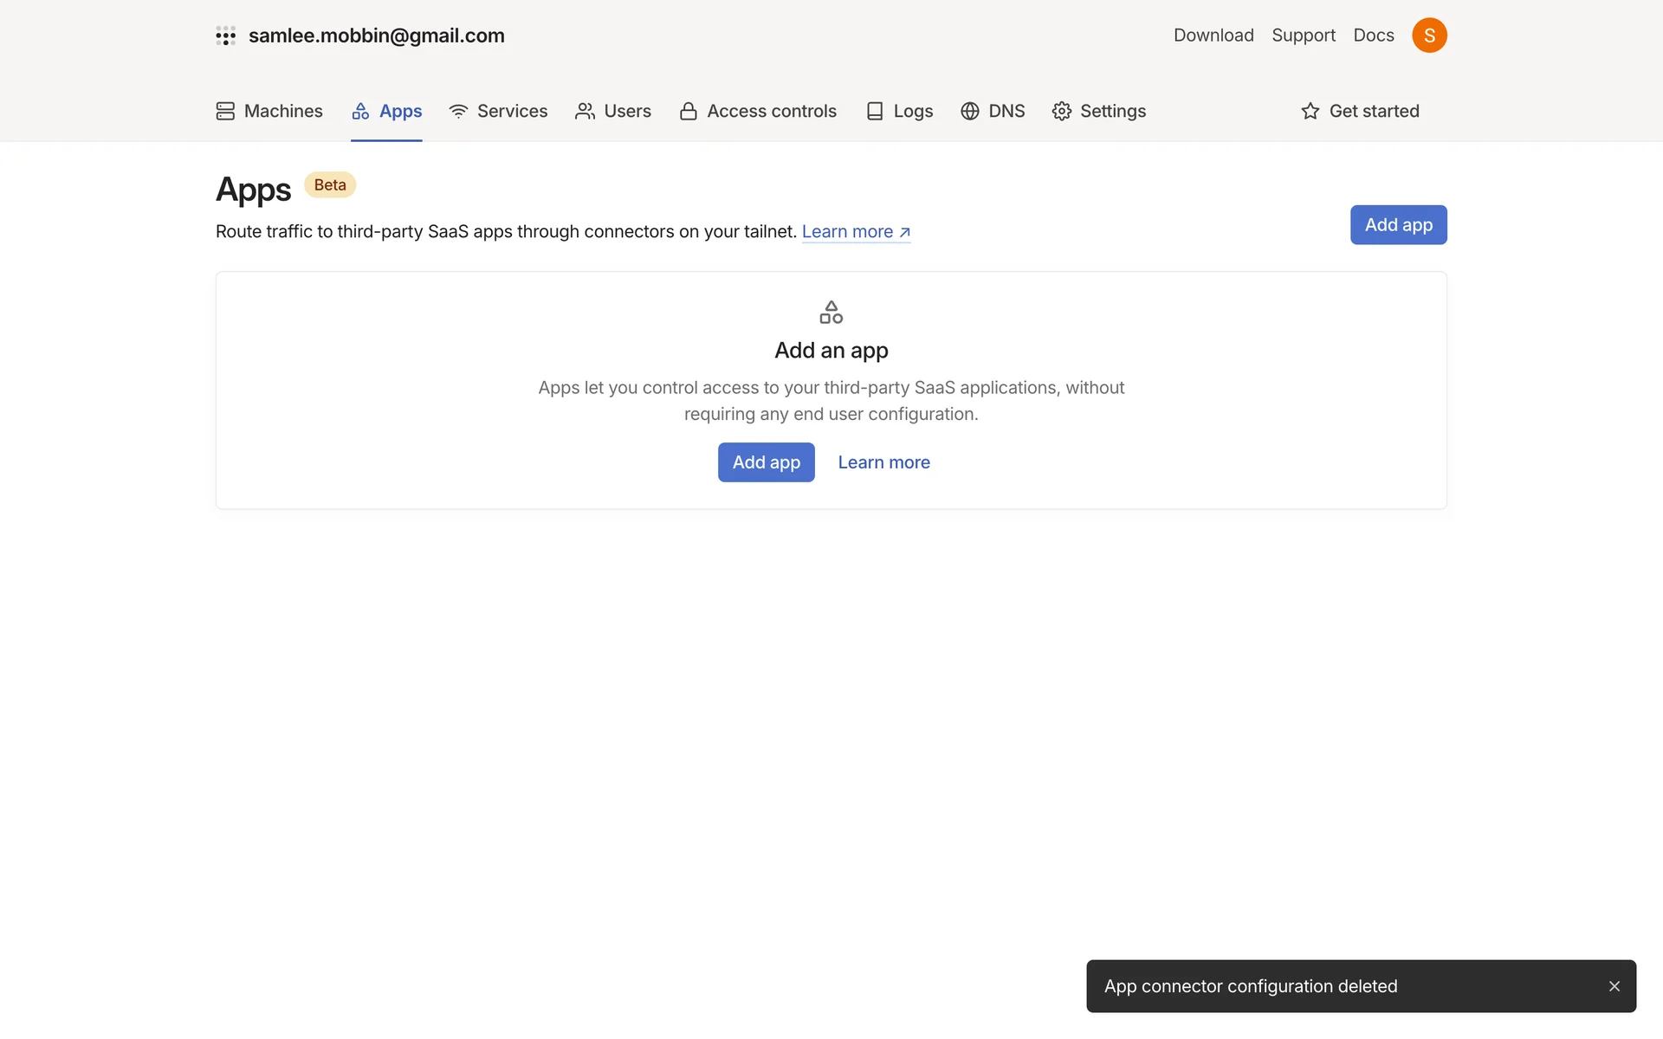Dismiss the 'App connector configuration deleted' notification
The height and width of the screenshot is (1039, 1663).
[x=1614, y=986]
